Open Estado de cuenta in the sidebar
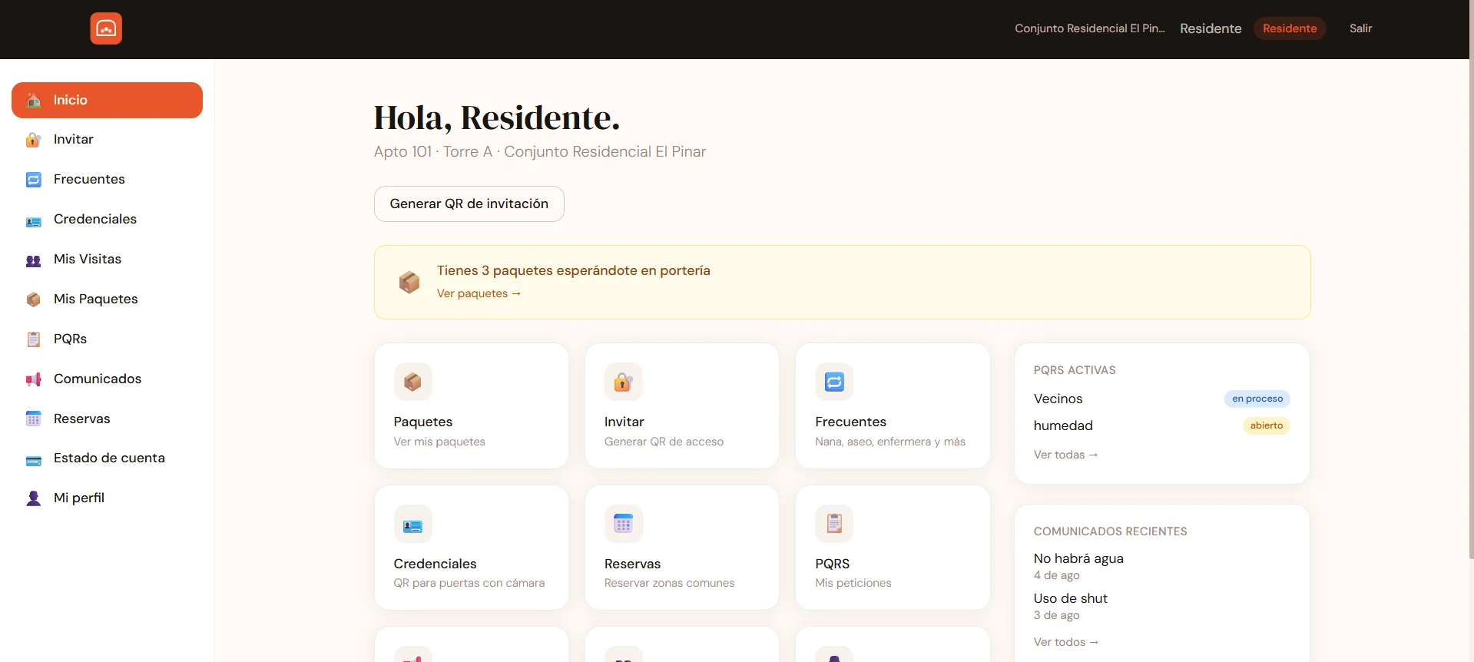Screen dimensions: 1474x662 pos(107,458)
